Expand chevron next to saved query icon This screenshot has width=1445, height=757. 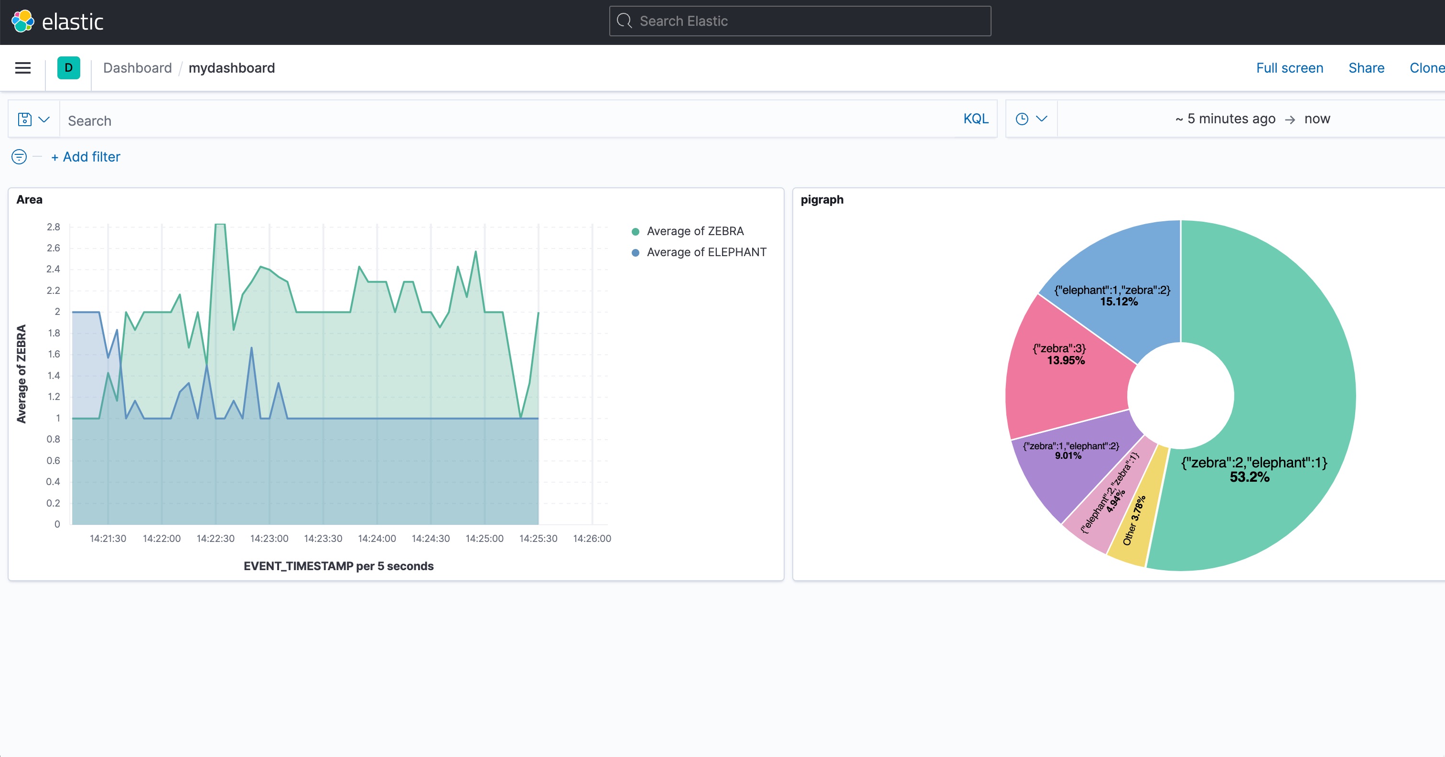click(x=44, y=119)
